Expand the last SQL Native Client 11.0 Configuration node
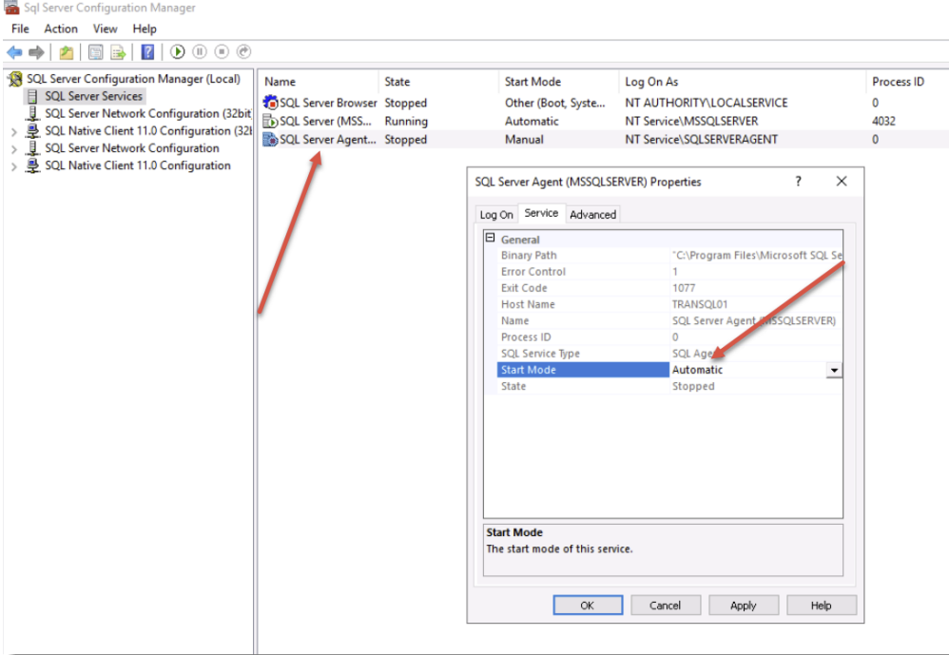The height and width of the screenshot is (655, 949). click(14, 166)
